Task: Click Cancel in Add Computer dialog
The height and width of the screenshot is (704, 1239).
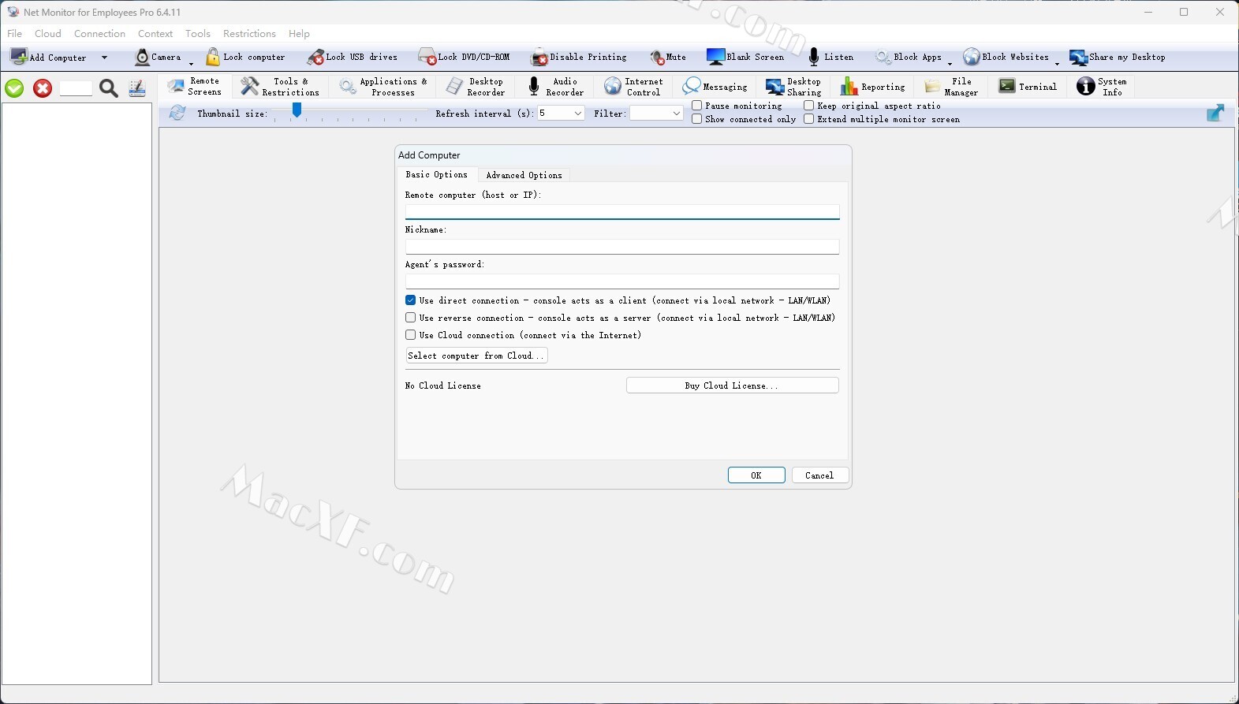Action: click(819, 475)
